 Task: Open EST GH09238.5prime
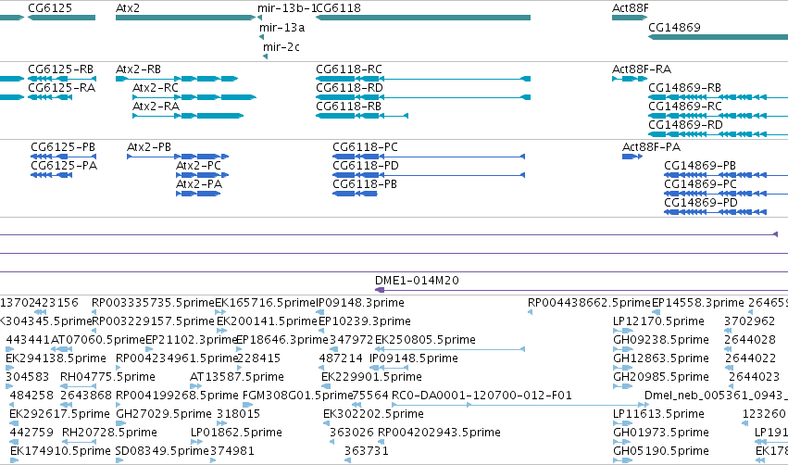point(661,340)
